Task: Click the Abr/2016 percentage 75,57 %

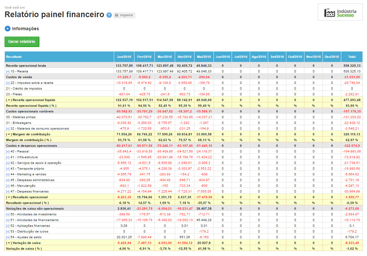Action: pyautogui.click(x=184, y=140)
